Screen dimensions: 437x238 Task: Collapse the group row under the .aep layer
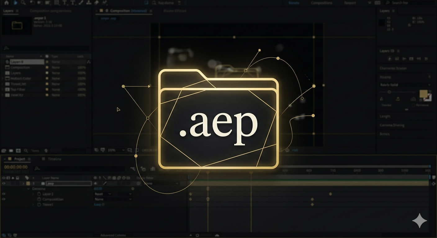point(29,189)
